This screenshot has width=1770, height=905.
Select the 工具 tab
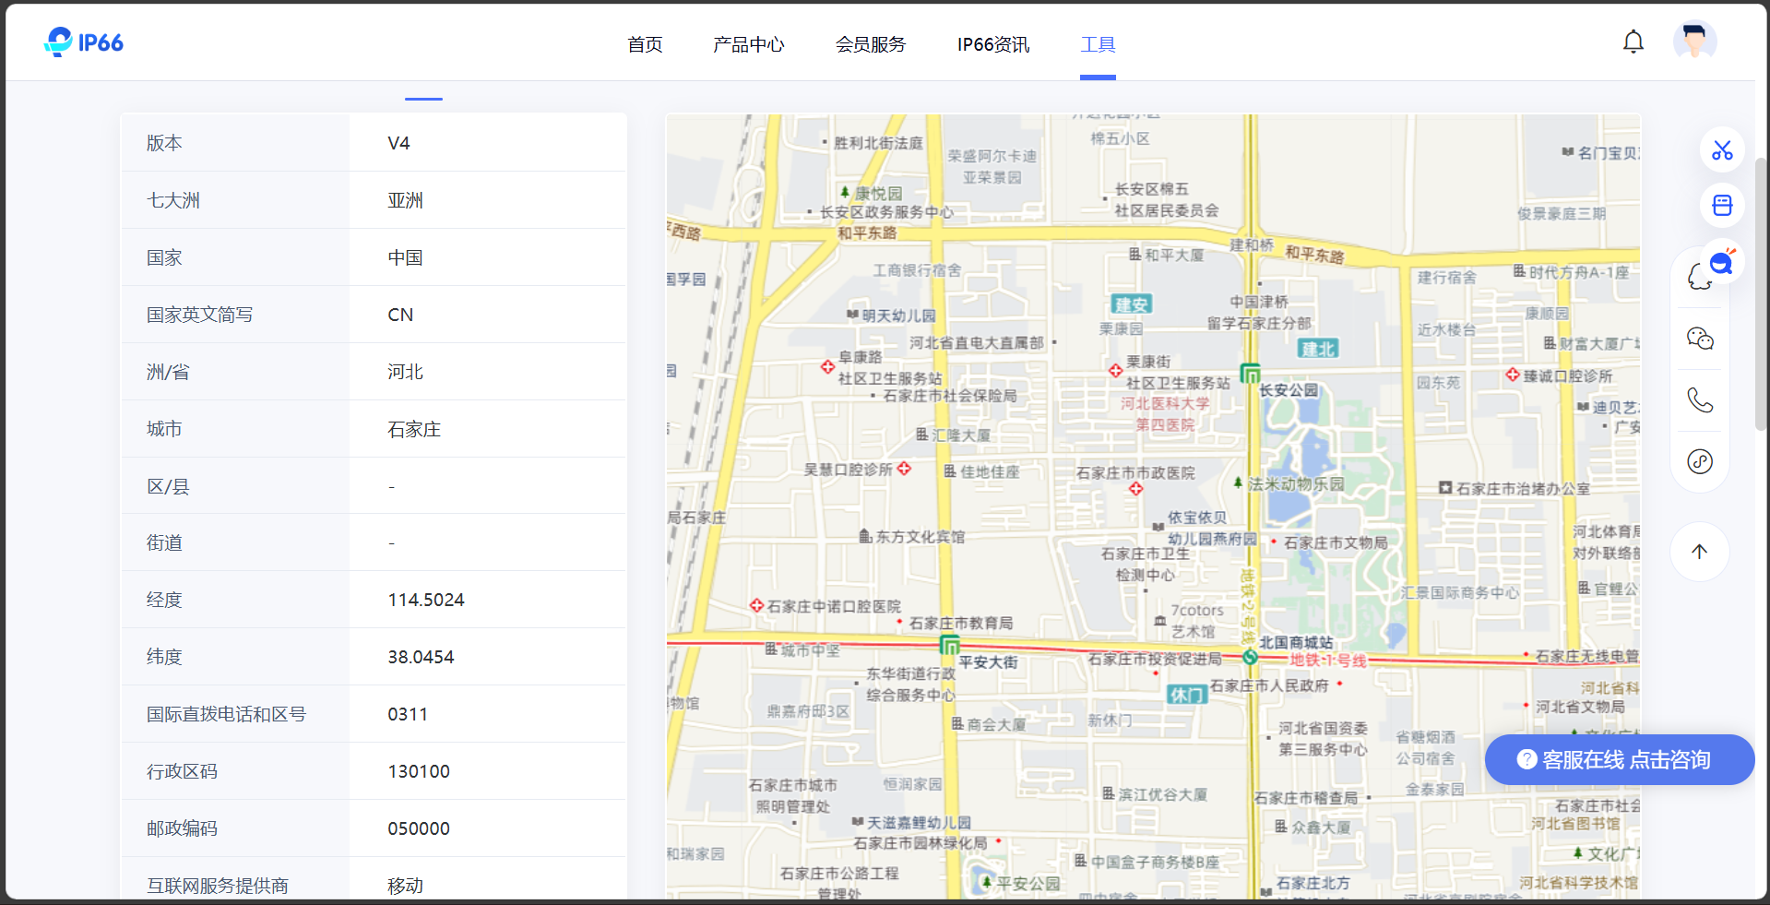click(x=1098, y=44)
